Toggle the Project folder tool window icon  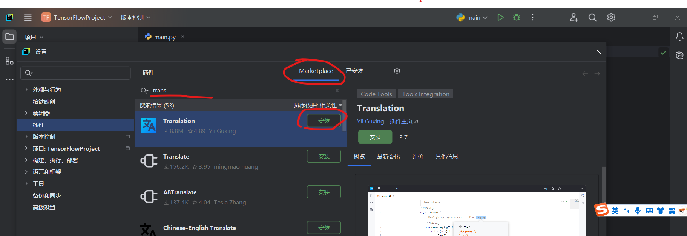point(9,37)
